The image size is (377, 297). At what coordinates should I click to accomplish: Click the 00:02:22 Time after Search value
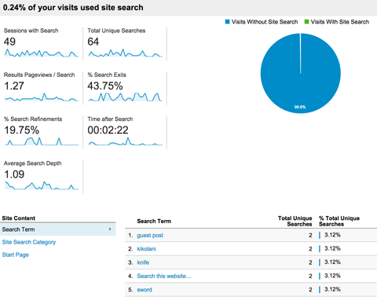[x=108, y=130]
